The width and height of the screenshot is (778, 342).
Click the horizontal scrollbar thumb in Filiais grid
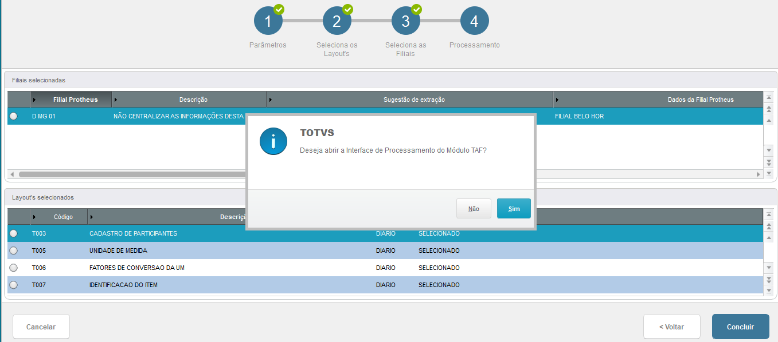pos(132,174)
